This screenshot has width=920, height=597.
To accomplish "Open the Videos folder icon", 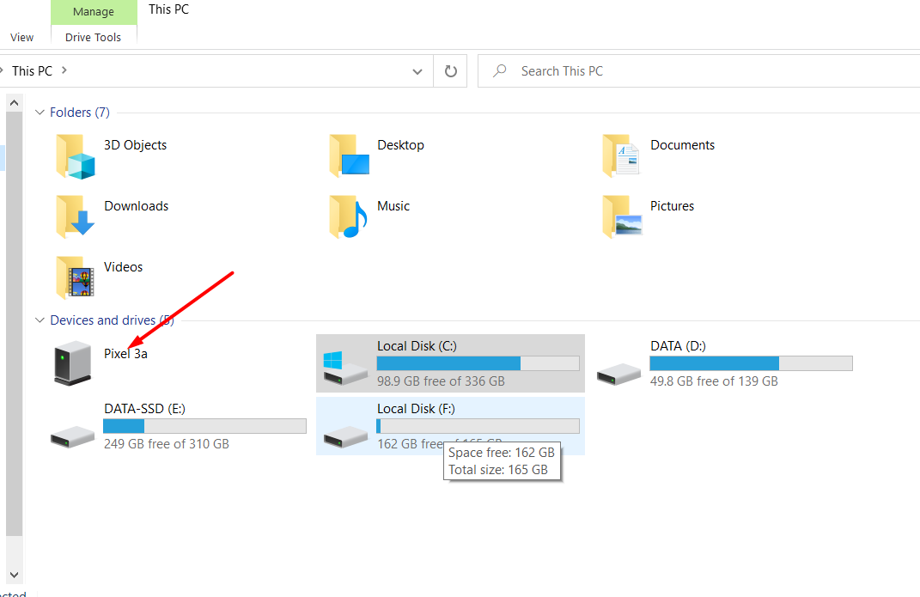I will (75, 277).
